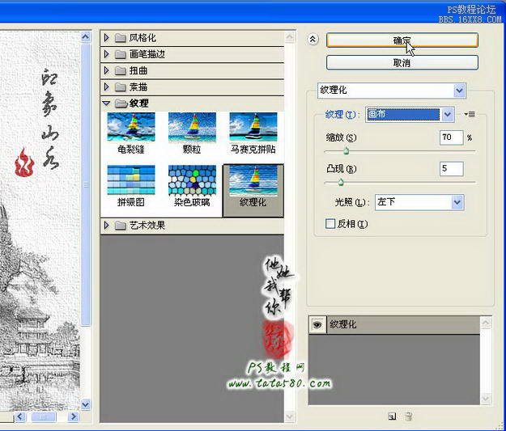Click the preview pane vertical scrollbar thumb

click(86, 184)
